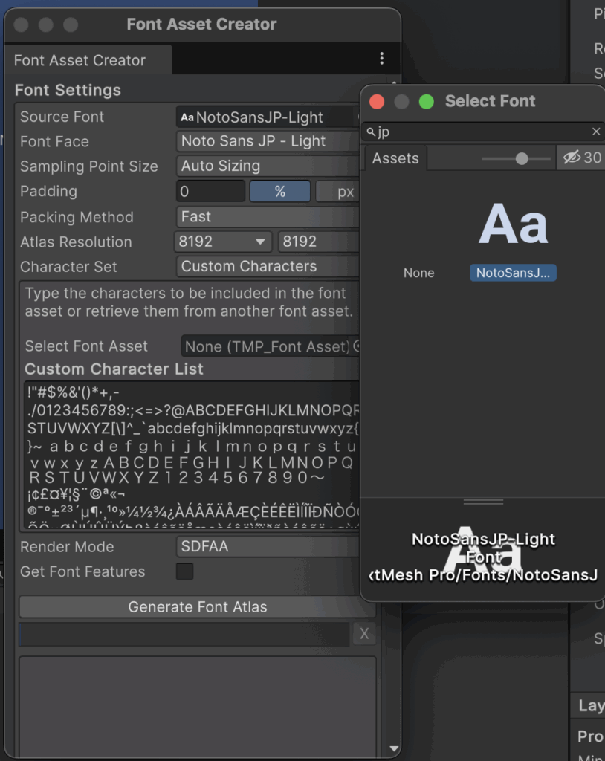Select NotoSansJ... font thumbnail Aa
Image resolution: width=605 pixels, height=761 pixels.
click(513, 224)
